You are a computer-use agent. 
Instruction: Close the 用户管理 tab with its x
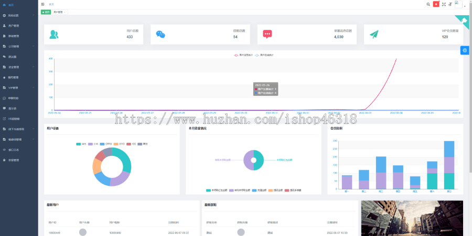(65, 13)
